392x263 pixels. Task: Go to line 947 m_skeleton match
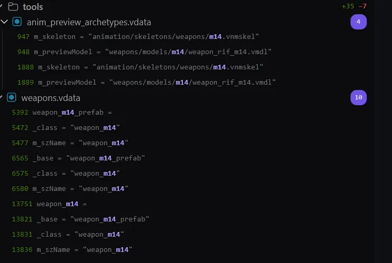(138, 37)
